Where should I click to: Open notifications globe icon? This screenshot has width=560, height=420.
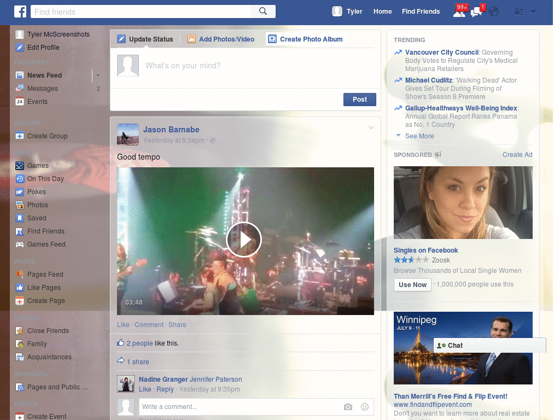point(494,12)
